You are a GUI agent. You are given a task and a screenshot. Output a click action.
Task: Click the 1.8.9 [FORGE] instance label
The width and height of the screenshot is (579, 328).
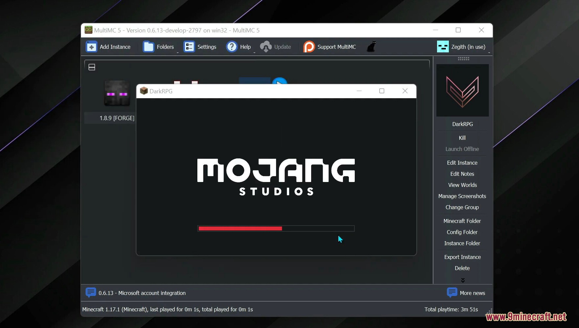(x=117, y=118)
